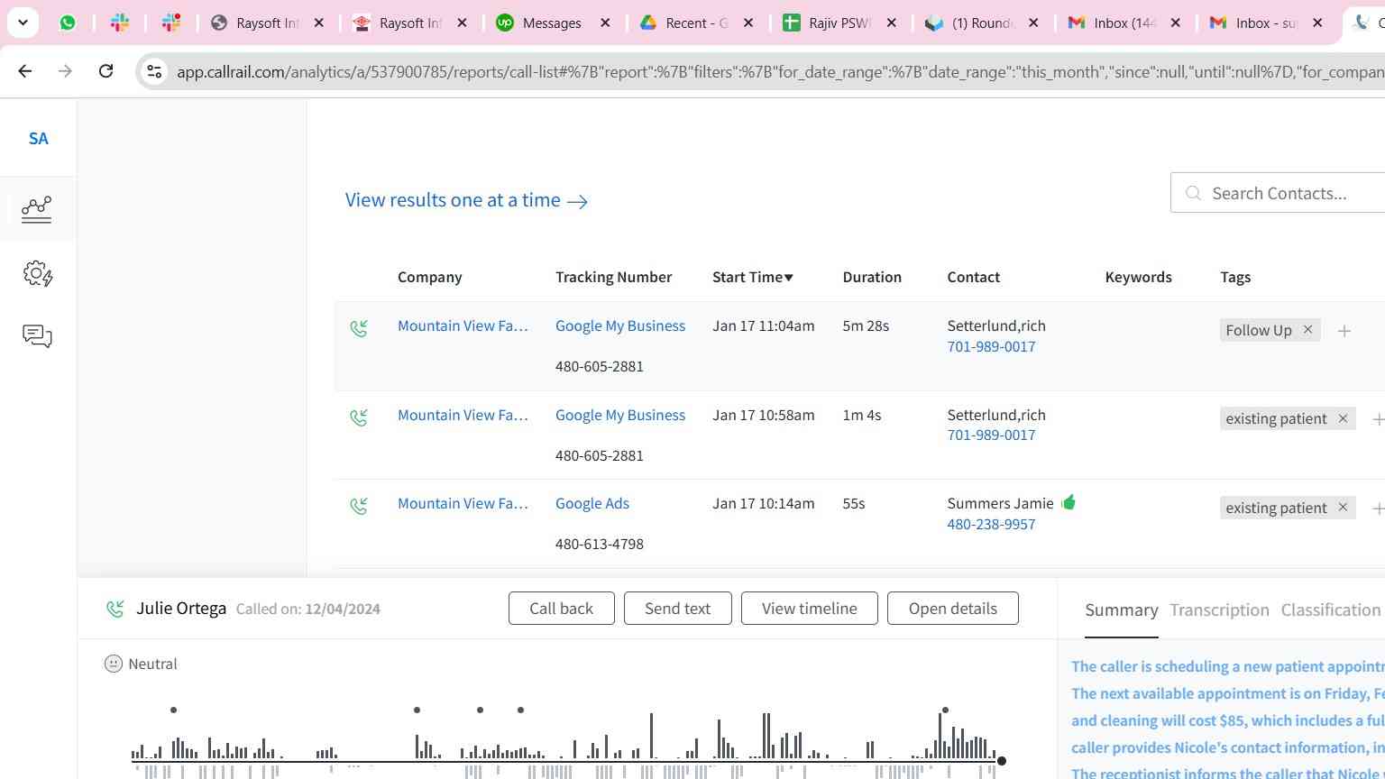This screenshot has height=779, width=1385.
Task: Open Google My Business in 11:04am row
Action: click(620, 325)
